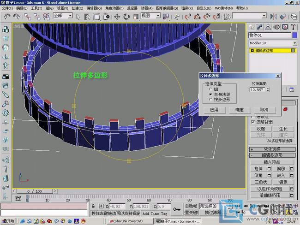Toggle the 3D Snaps magnet icon
This screenshot has width=300, height=225.
(188, 17)
